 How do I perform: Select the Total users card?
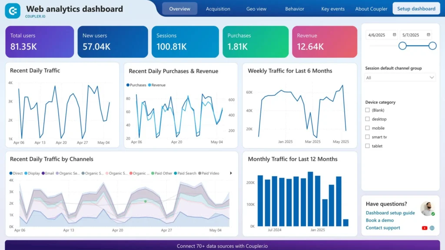pyautogui.click(x=40, y=42)
